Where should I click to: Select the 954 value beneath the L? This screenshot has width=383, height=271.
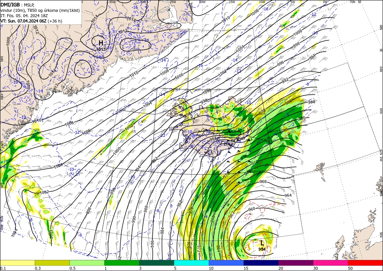click(x=262, y=249)
